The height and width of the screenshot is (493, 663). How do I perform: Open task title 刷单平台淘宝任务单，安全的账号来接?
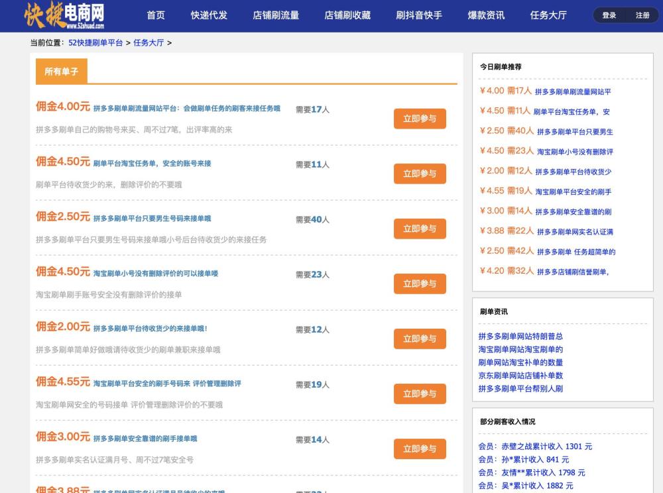(152, 163)
